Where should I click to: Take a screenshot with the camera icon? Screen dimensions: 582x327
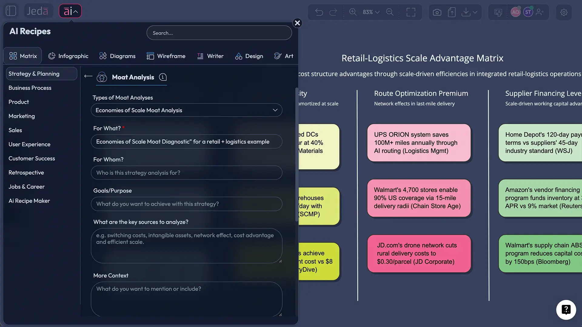pos(437,12)
